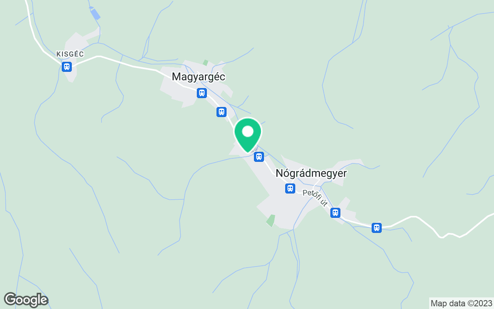Click the Map data ©2023 attribution
The width and height of the screenshot is (494, 309).
(x=462, y=303)
